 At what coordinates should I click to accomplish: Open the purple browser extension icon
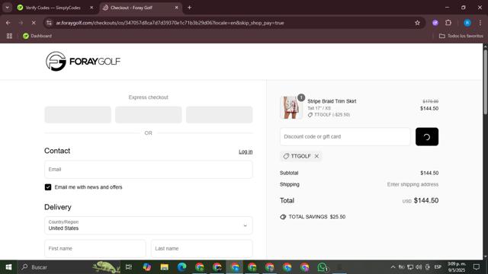[x=435, y=23]
